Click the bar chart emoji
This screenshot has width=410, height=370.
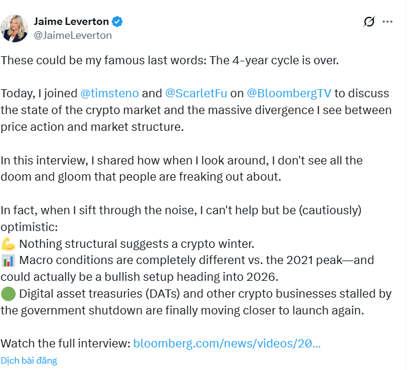pos(8,261)
